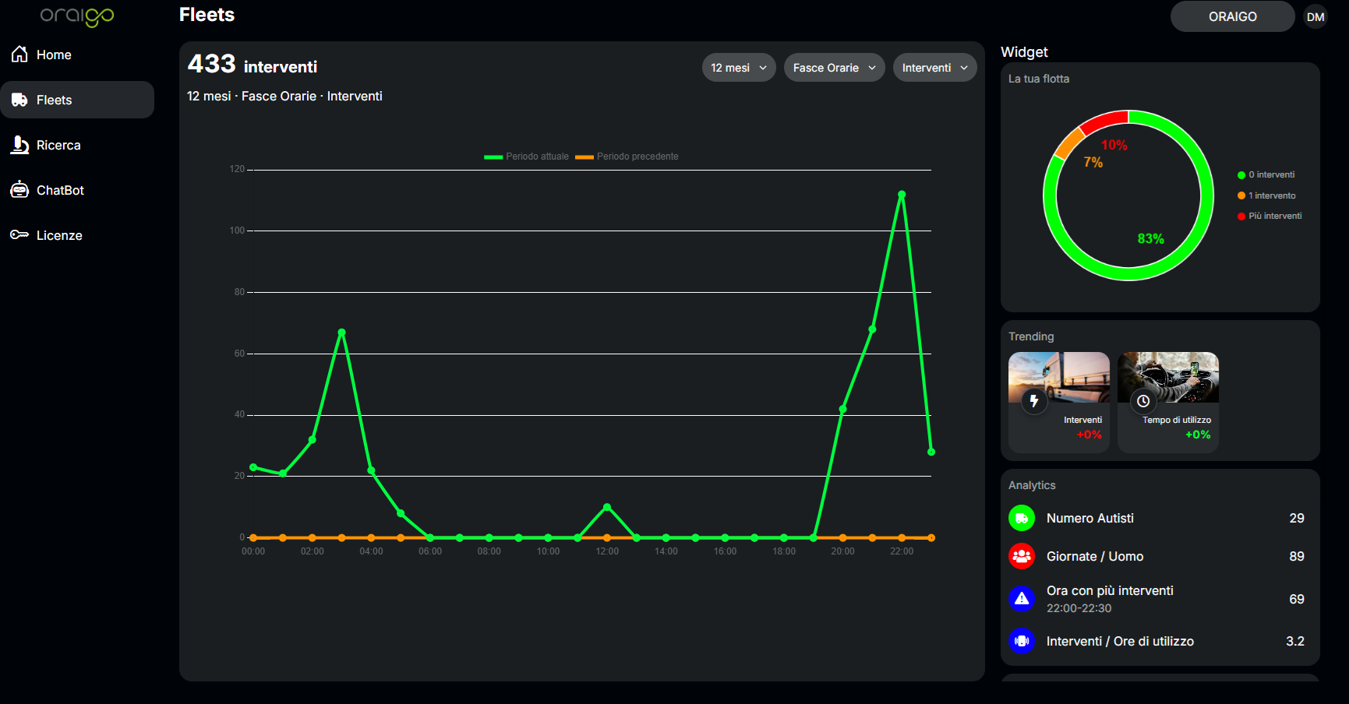
Task: Click the clock icon on Tempo di utilizzo card
Action: coord(1142,401)
